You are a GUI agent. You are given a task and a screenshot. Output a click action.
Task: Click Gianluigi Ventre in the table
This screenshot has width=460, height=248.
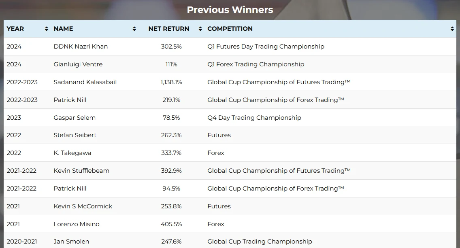(78, 64)
